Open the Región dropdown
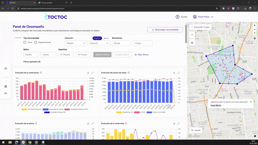The width and height of the screenshot is (258, 145). 76,43
